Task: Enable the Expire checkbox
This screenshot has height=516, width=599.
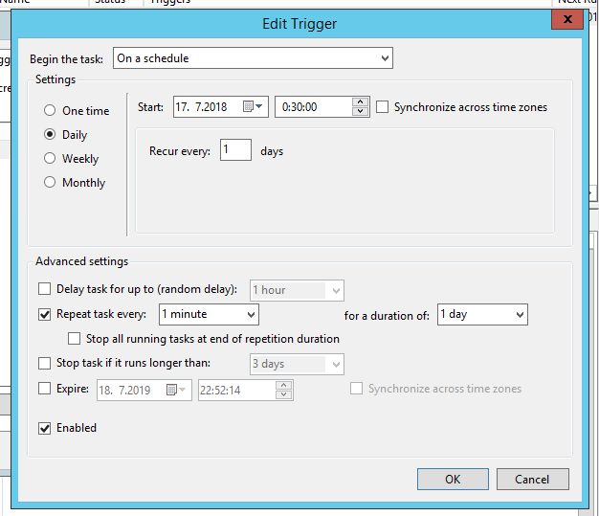Action: (x=44, y=389)
